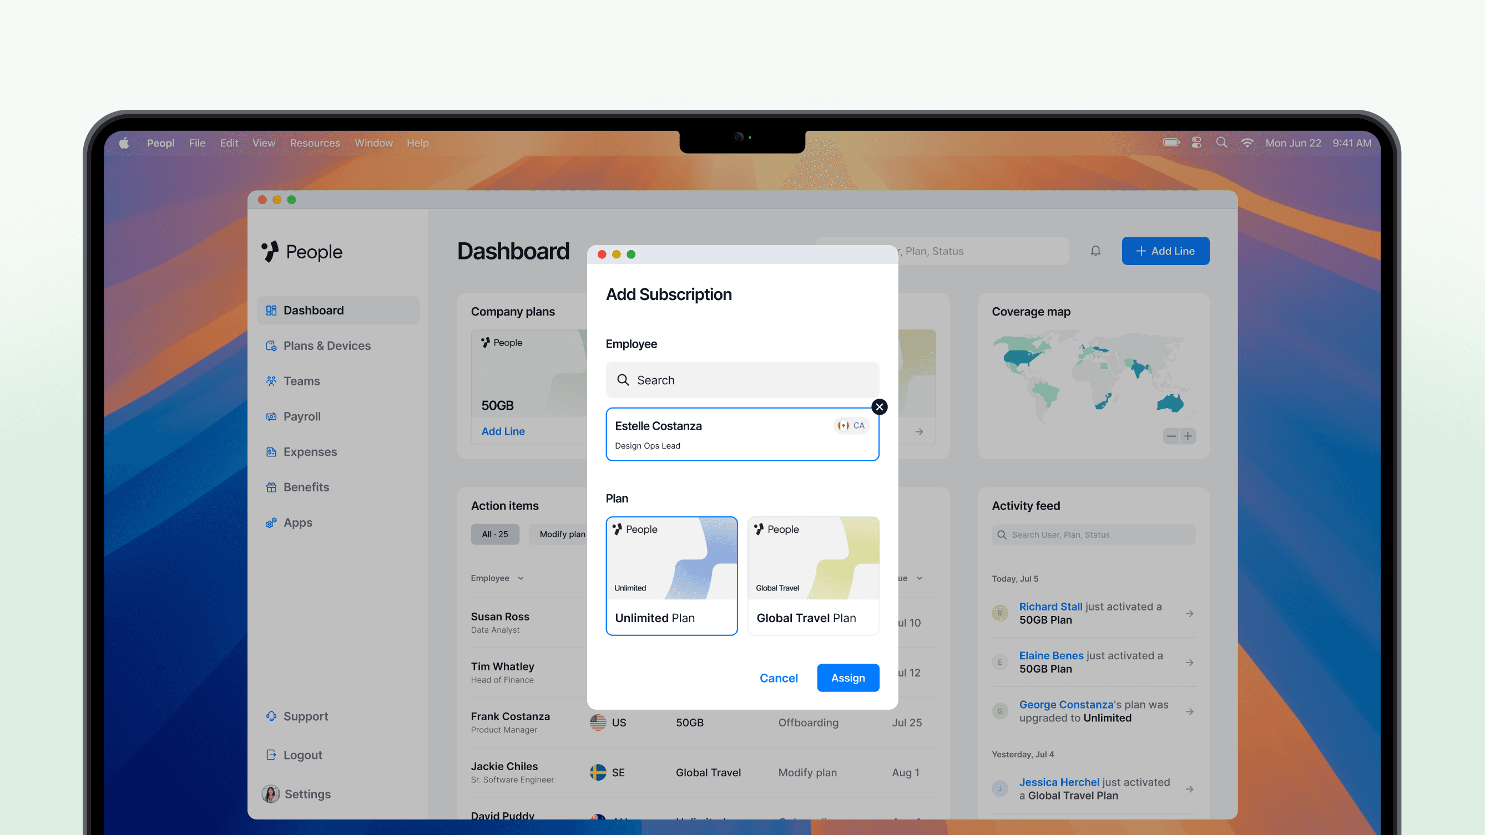This screenshot has width=1485, height=835.
Task: Open Richard Stall profile link
Action: click(x=1050, y=607)
